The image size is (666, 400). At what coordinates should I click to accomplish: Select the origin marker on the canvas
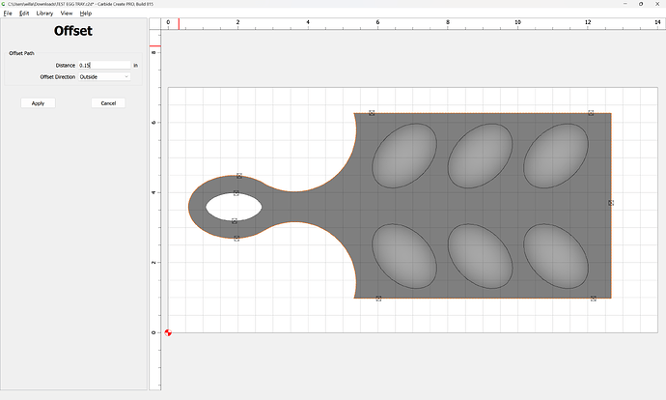[x=168, y=332]
